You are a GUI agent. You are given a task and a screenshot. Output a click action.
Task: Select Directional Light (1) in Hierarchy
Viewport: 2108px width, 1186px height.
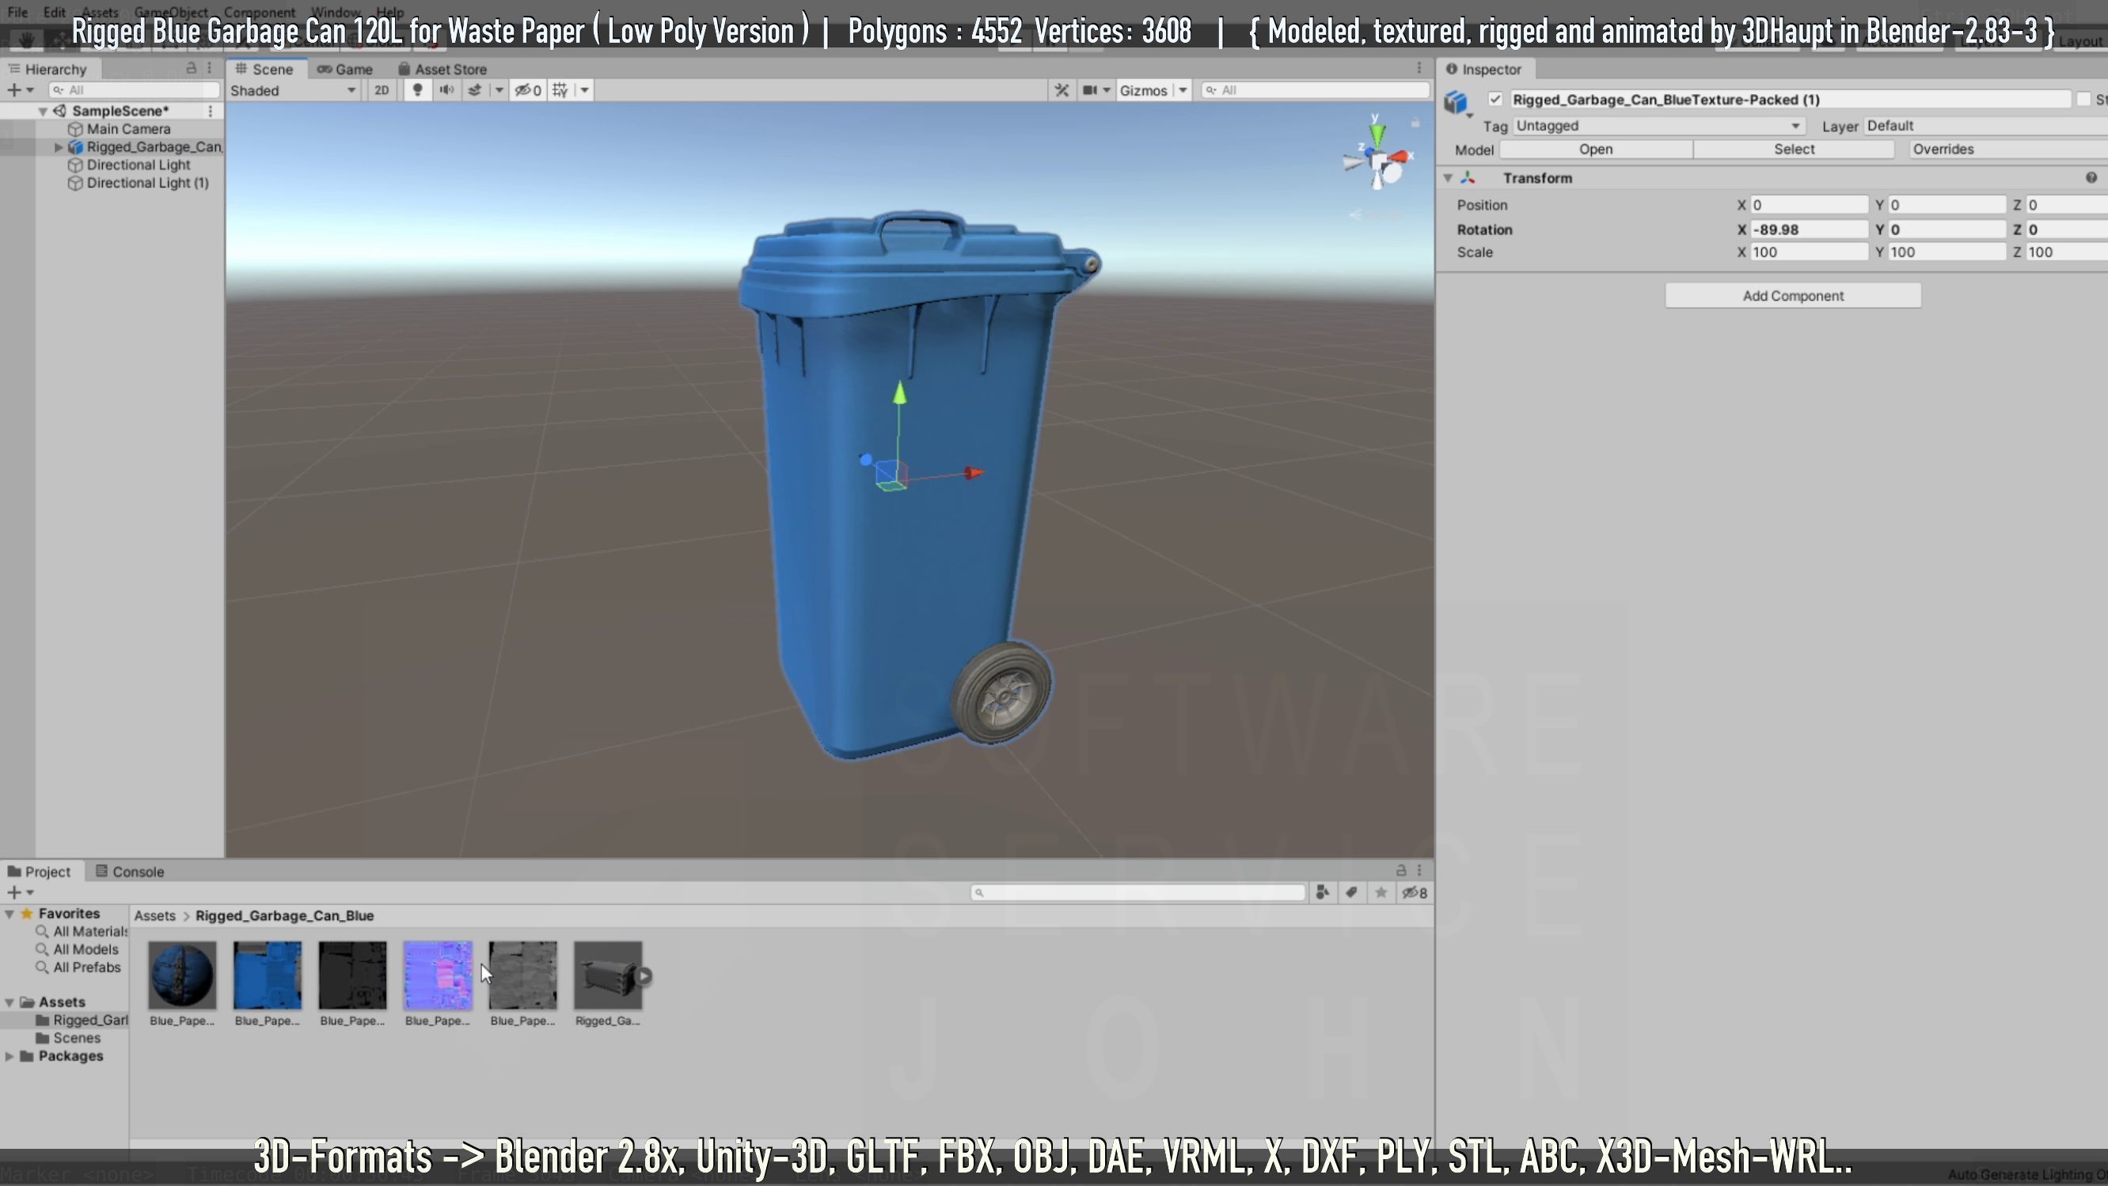pos(147,184)
